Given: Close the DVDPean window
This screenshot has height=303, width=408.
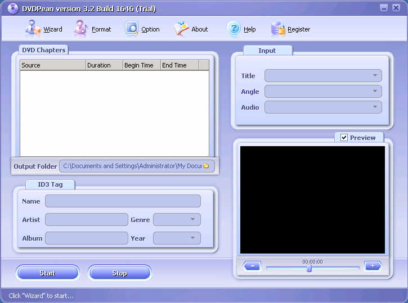Looking at the screenshot, I should [x=396, y=8].
